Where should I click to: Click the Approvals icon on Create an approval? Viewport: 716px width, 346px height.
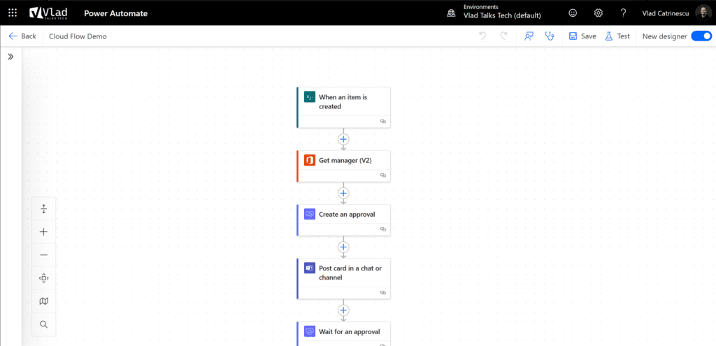[x=310, y=215]
